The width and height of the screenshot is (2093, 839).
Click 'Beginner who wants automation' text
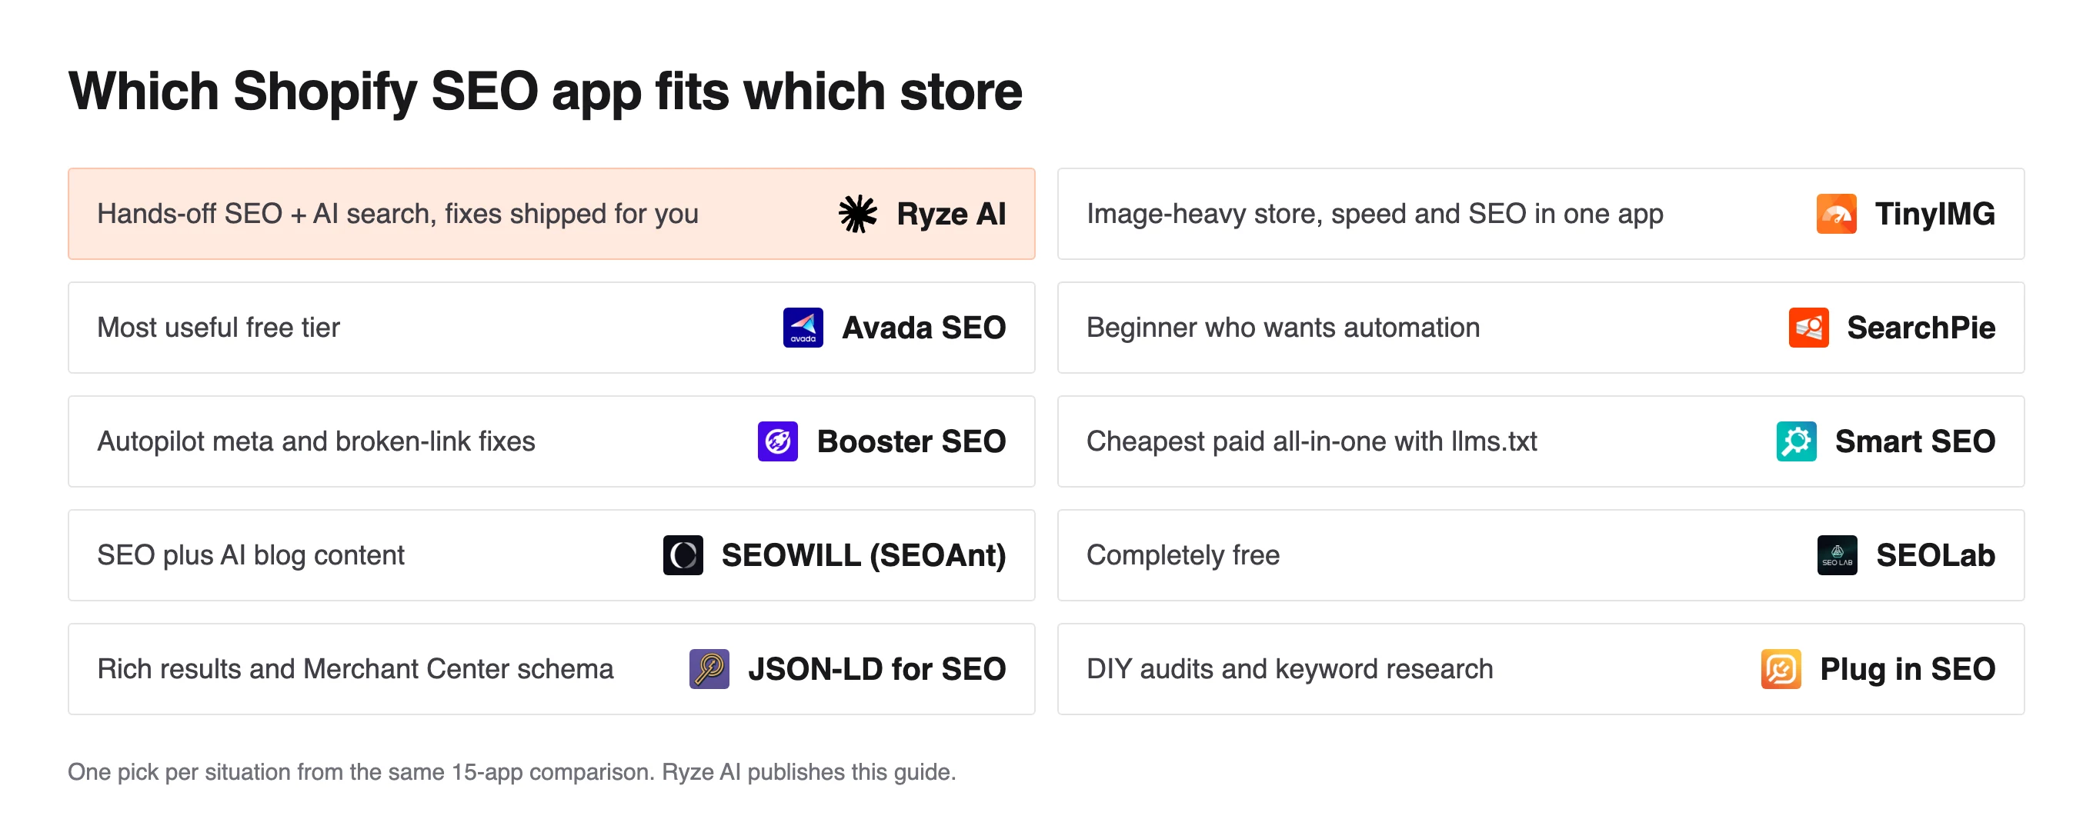pos(1283,328)
